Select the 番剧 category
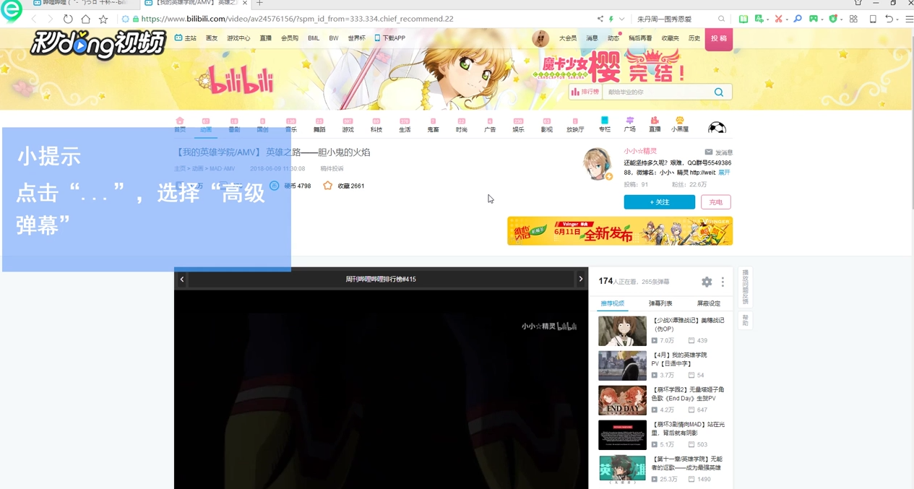The height and width of the screenshot is (489, 914). click(234, 126)
